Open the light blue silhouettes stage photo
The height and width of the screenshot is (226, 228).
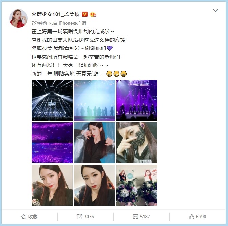pos(95,100)
